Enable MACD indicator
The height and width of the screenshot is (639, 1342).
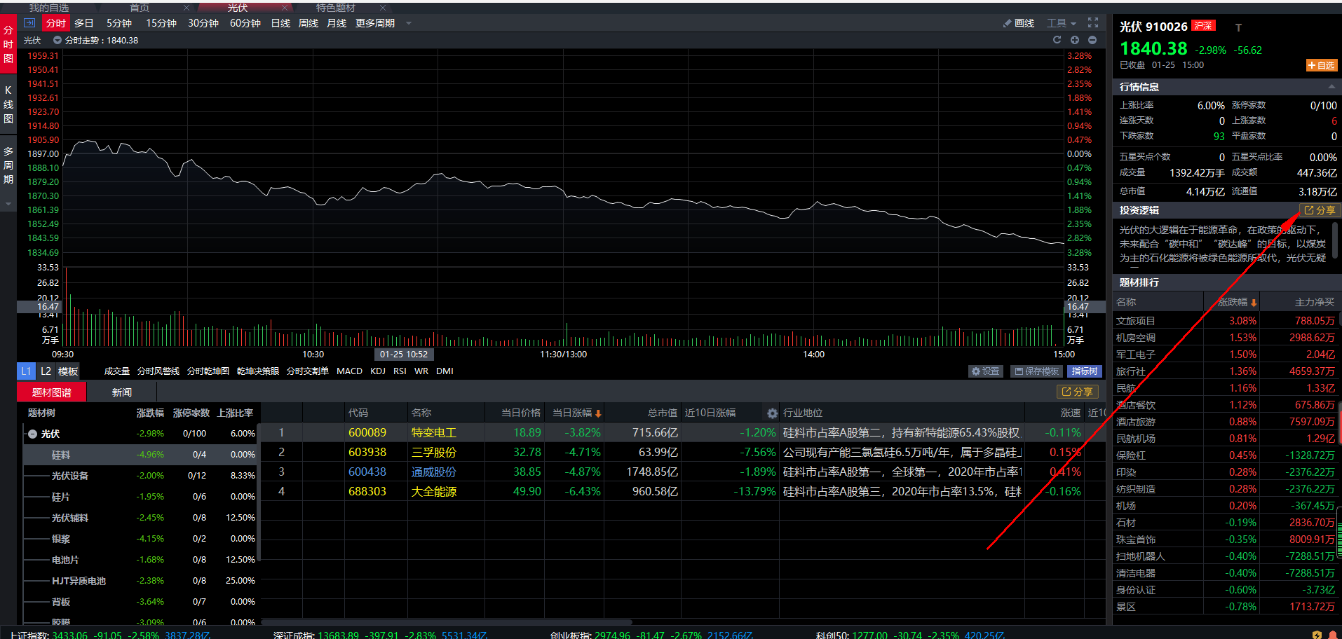pos(349,371)
